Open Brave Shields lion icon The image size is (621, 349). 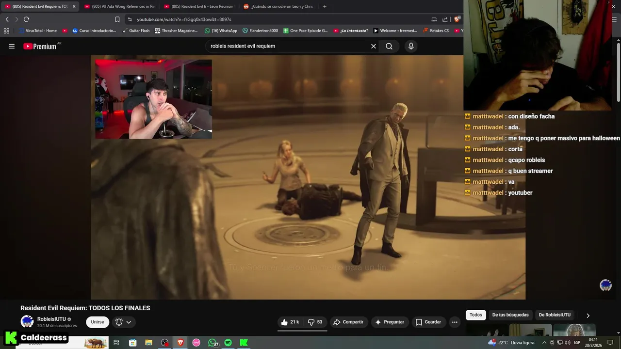pos(457,19)
